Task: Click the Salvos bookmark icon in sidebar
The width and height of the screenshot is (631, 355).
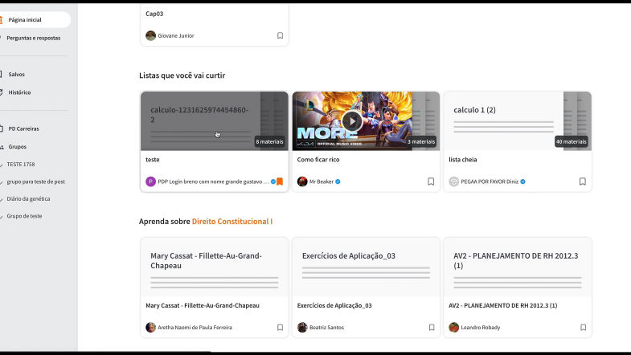Action: pos(2,74)
